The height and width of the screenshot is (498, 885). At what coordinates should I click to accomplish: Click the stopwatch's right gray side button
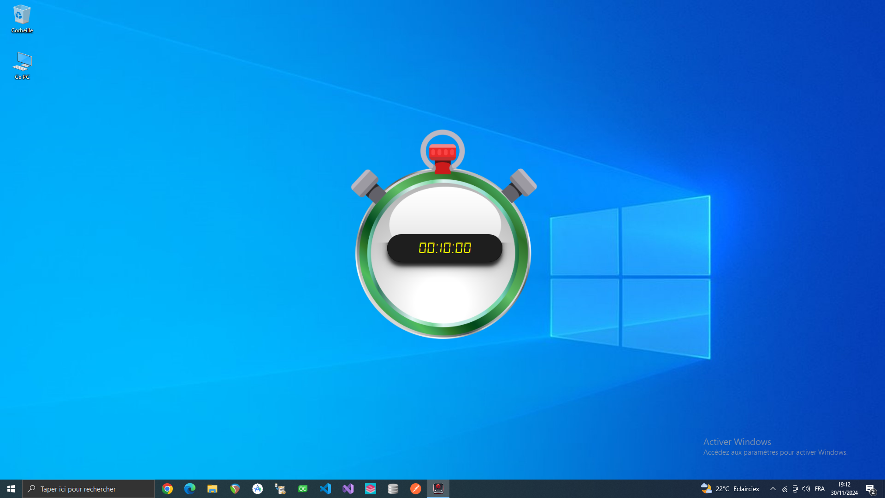[x=523, y=182]
